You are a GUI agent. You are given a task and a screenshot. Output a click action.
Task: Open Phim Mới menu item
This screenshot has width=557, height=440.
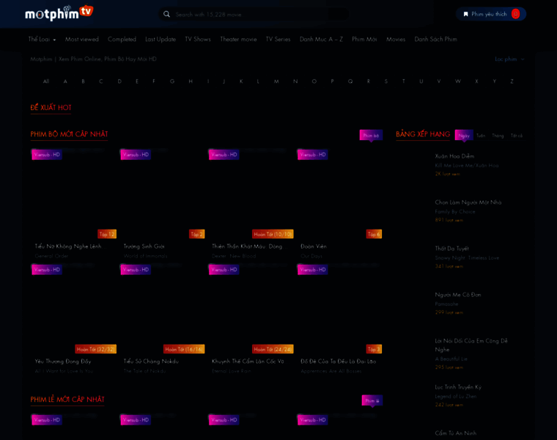364,40
